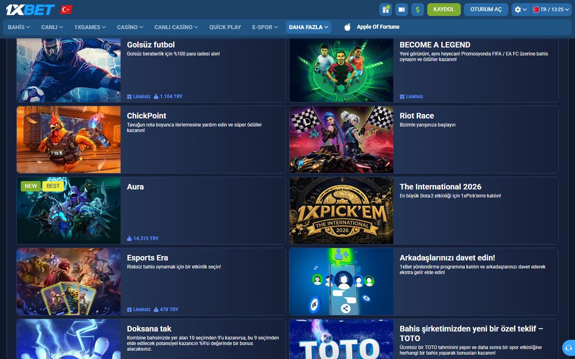Open the ChickPoint promo title
The width and height of the screenshot is (575, 359).
pyautogui.click(x=146, y=116)
